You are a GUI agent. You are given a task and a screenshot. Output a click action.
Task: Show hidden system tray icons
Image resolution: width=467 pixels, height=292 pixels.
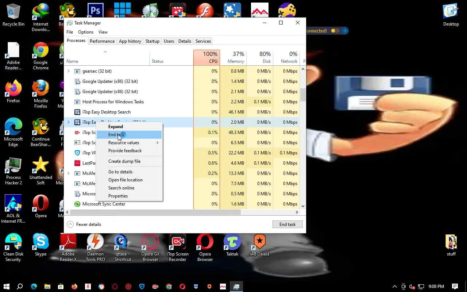394,287
